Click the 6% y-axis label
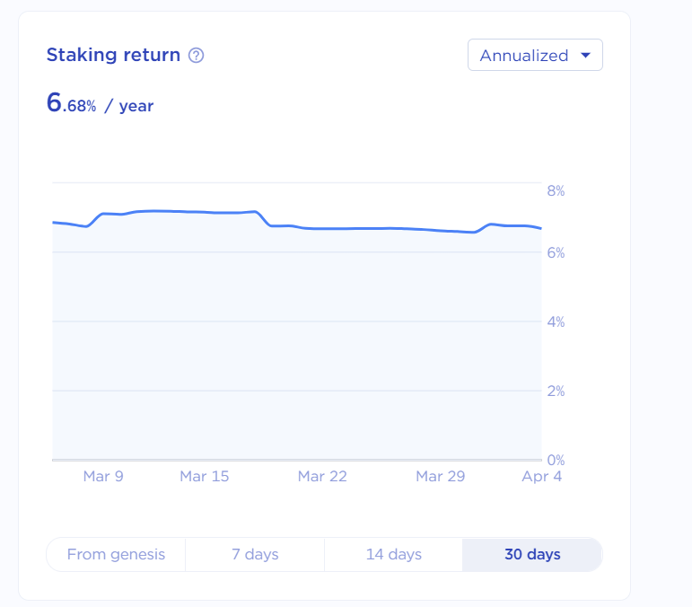 556,253
